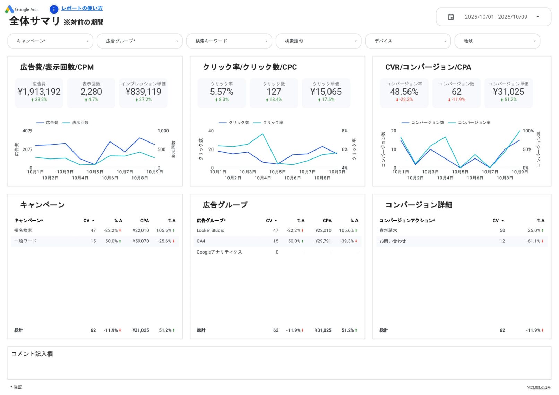This screenshot has height=395, width=559.
Task: Click the calendar icon in the date range picker
Action: [x=451, y=16]
